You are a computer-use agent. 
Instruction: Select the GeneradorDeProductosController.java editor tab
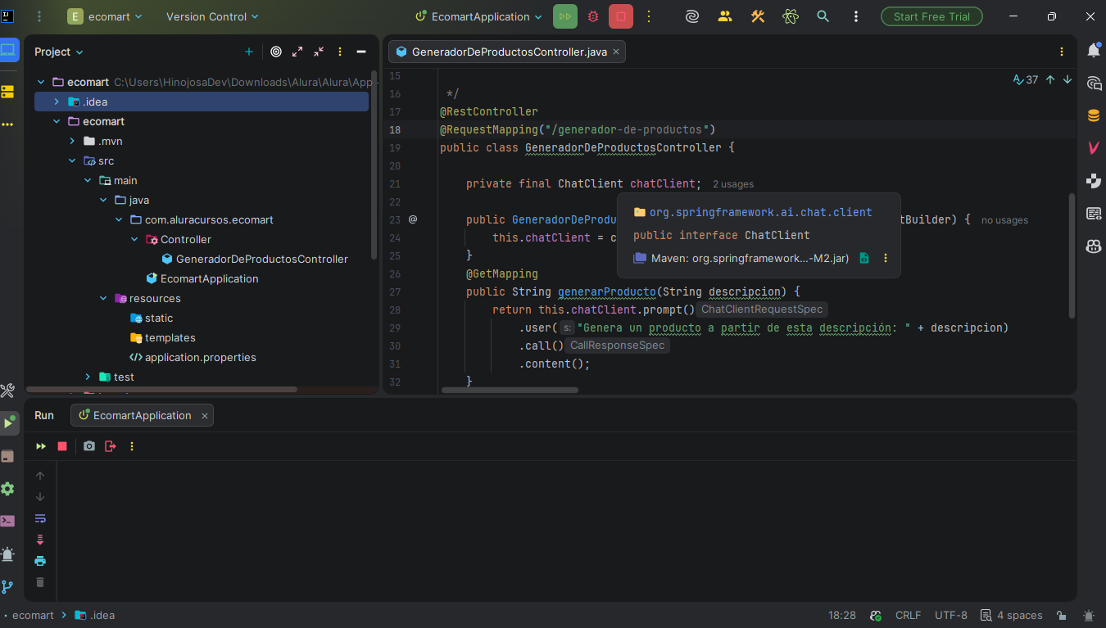tap(508, 52)
